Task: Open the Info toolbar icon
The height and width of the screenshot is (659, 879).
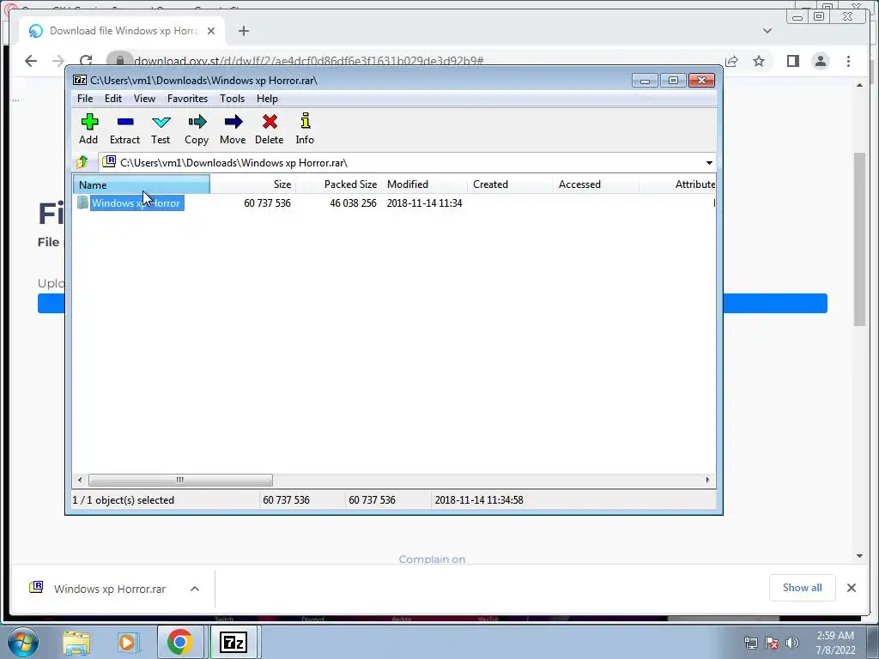Action: (x=305, y=129)
